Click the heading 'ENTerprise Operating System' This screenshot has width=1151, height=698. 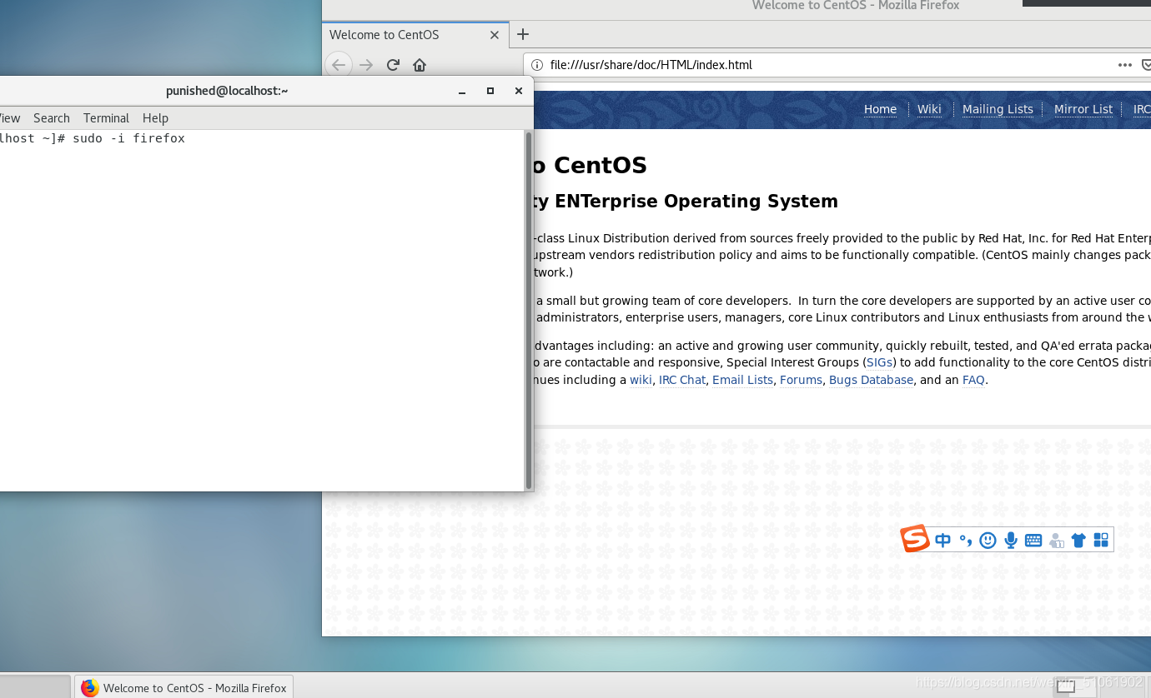(696, 202)
